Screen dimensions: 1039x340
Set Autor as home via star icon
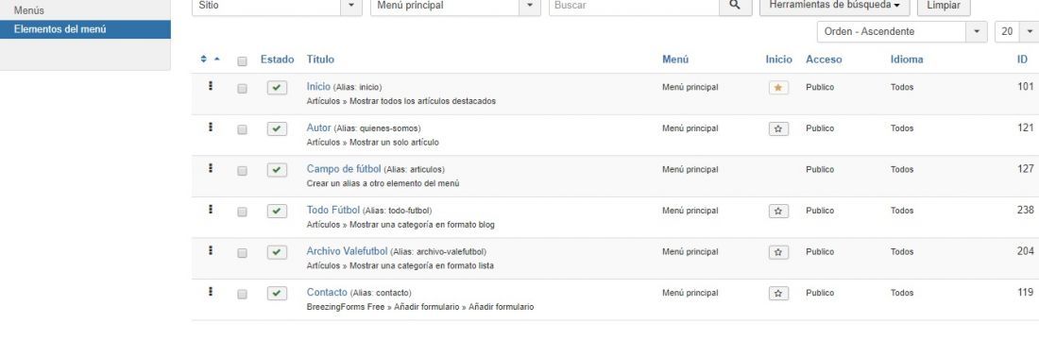point(778,128)
